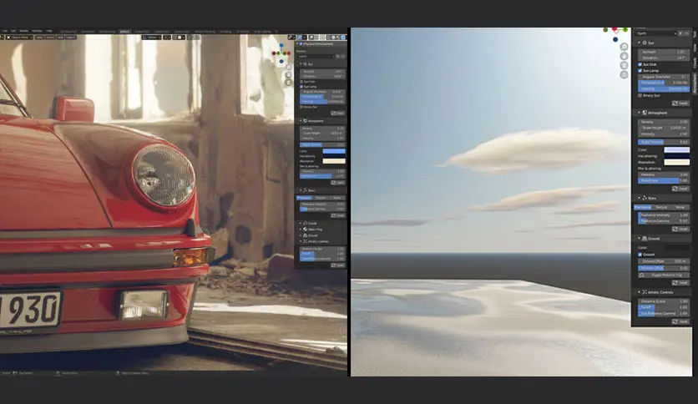Click Reset under Artistic Controls in sky panel
The width and height of the screenshot is (698, 404).
[x=680, y=321]
